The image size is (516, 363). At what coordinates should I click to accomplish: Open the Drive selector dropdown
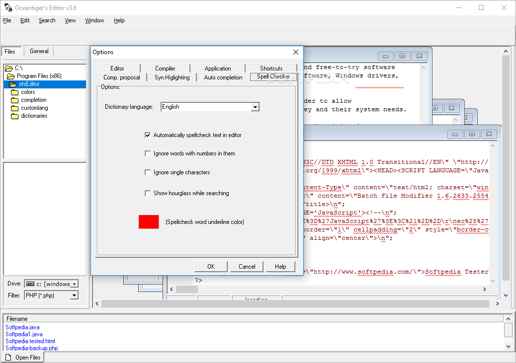tap(75, 284)
